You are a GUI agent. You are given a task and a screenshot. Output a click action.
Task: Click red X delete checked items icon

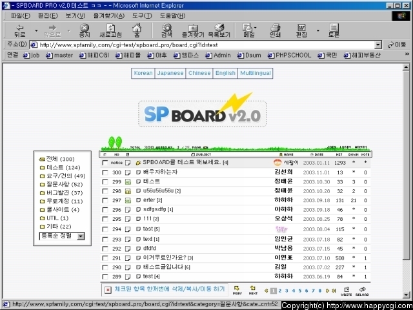point(108,290)
